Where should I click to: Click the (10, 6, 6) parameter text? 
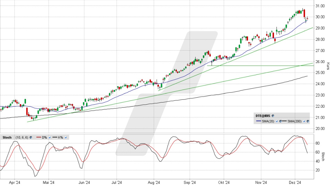pyautogui.click(x=22, y=137)
